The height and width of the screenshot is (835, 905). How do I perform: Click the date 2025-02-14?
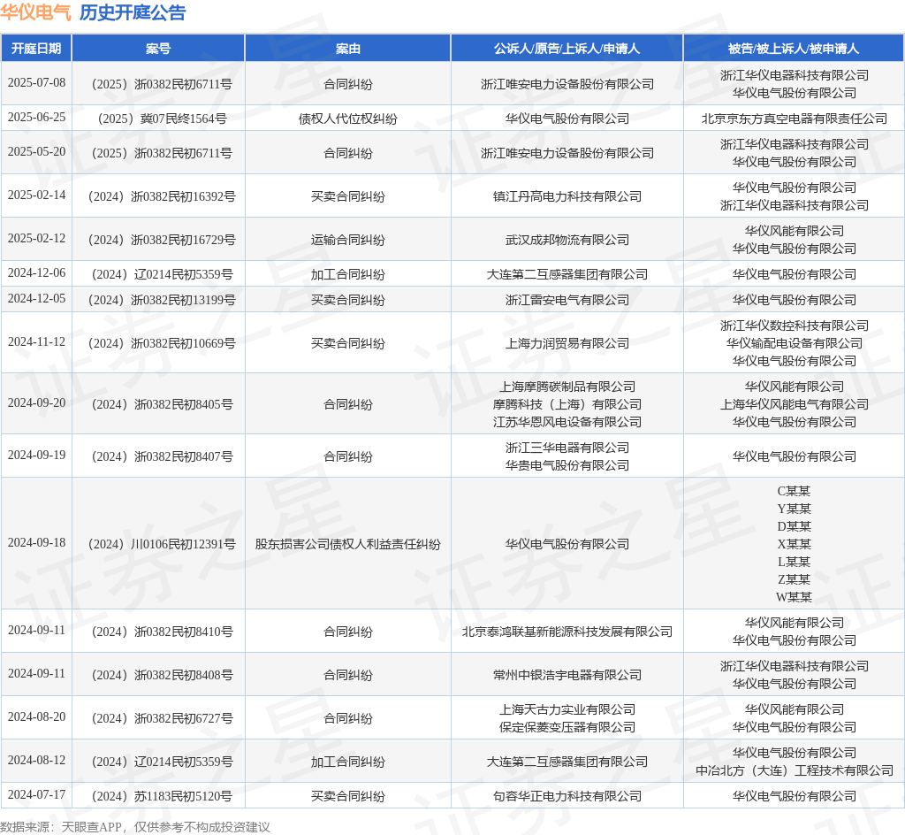(x=36, y=195)
